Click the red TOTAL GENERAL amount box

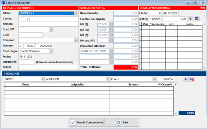(125, 67)
